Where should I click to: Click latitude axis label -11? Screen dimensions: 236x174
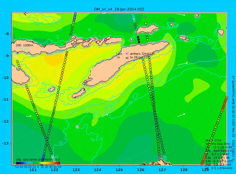pyautogui.click(x=6, y=100)
